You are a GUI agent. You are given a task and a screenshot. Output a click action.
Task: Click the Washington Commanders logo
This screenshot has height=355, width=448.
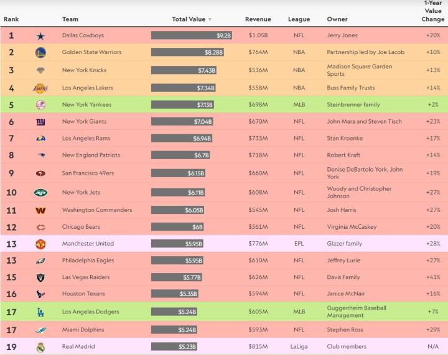coord(40,211)
